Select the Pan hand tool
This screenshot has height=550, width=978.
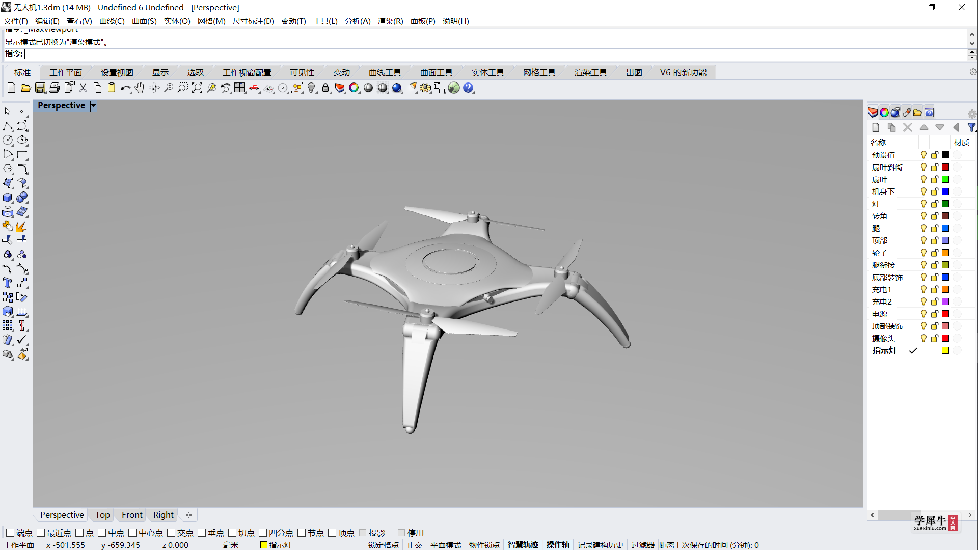pyautogui.click(x=140, y=88)
